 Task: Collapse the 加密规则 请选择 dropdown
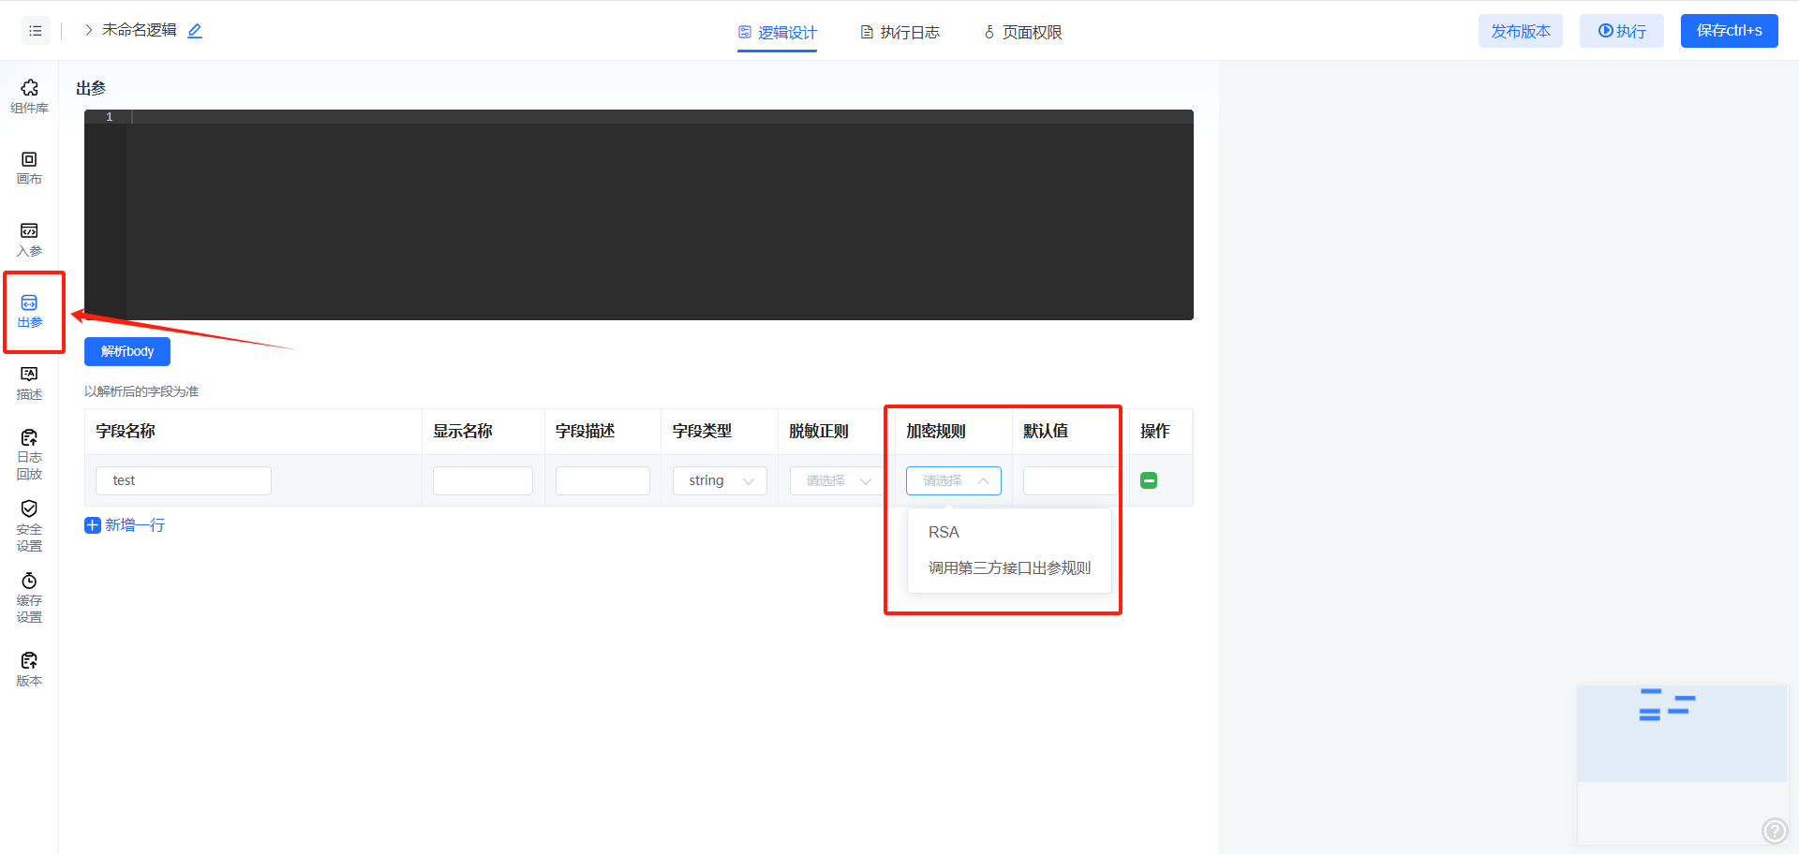click(x=954, y=480)
